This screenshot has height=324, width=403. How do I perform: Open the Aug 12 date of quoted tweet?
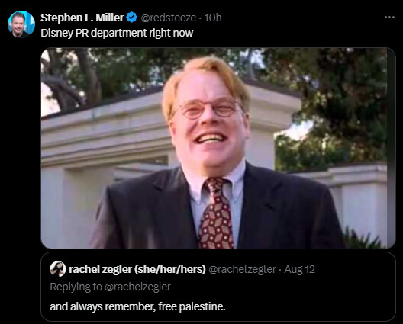pos(299,269)
